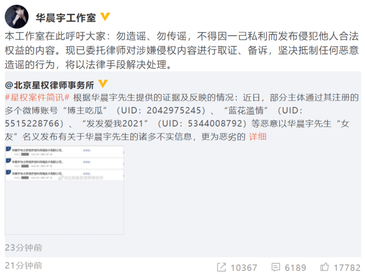Viewport: 365px width, 274px height.
Task: Click the 23分钟前 timestamp of quoted post
Action: (23, 248)
